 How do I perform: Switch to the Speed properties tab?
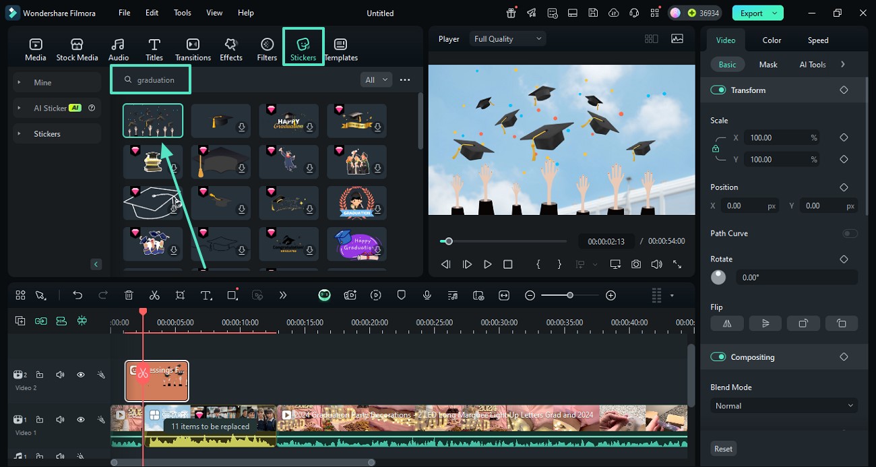818,40
